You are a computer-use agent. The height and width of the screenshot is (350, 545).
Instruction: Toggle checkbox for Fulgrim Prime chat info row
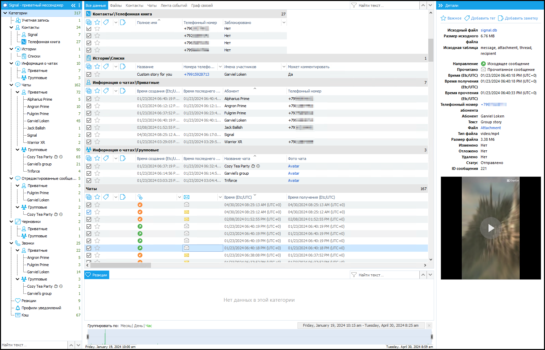point(89,113)
